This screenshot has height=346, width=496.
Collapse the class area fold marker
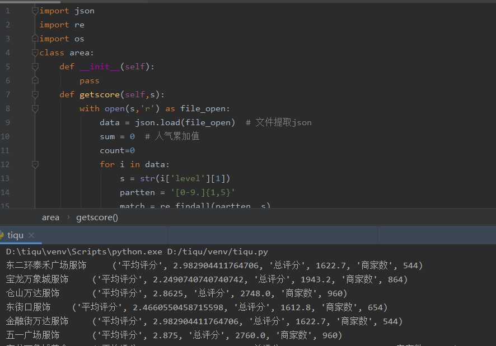coord(35,53)
